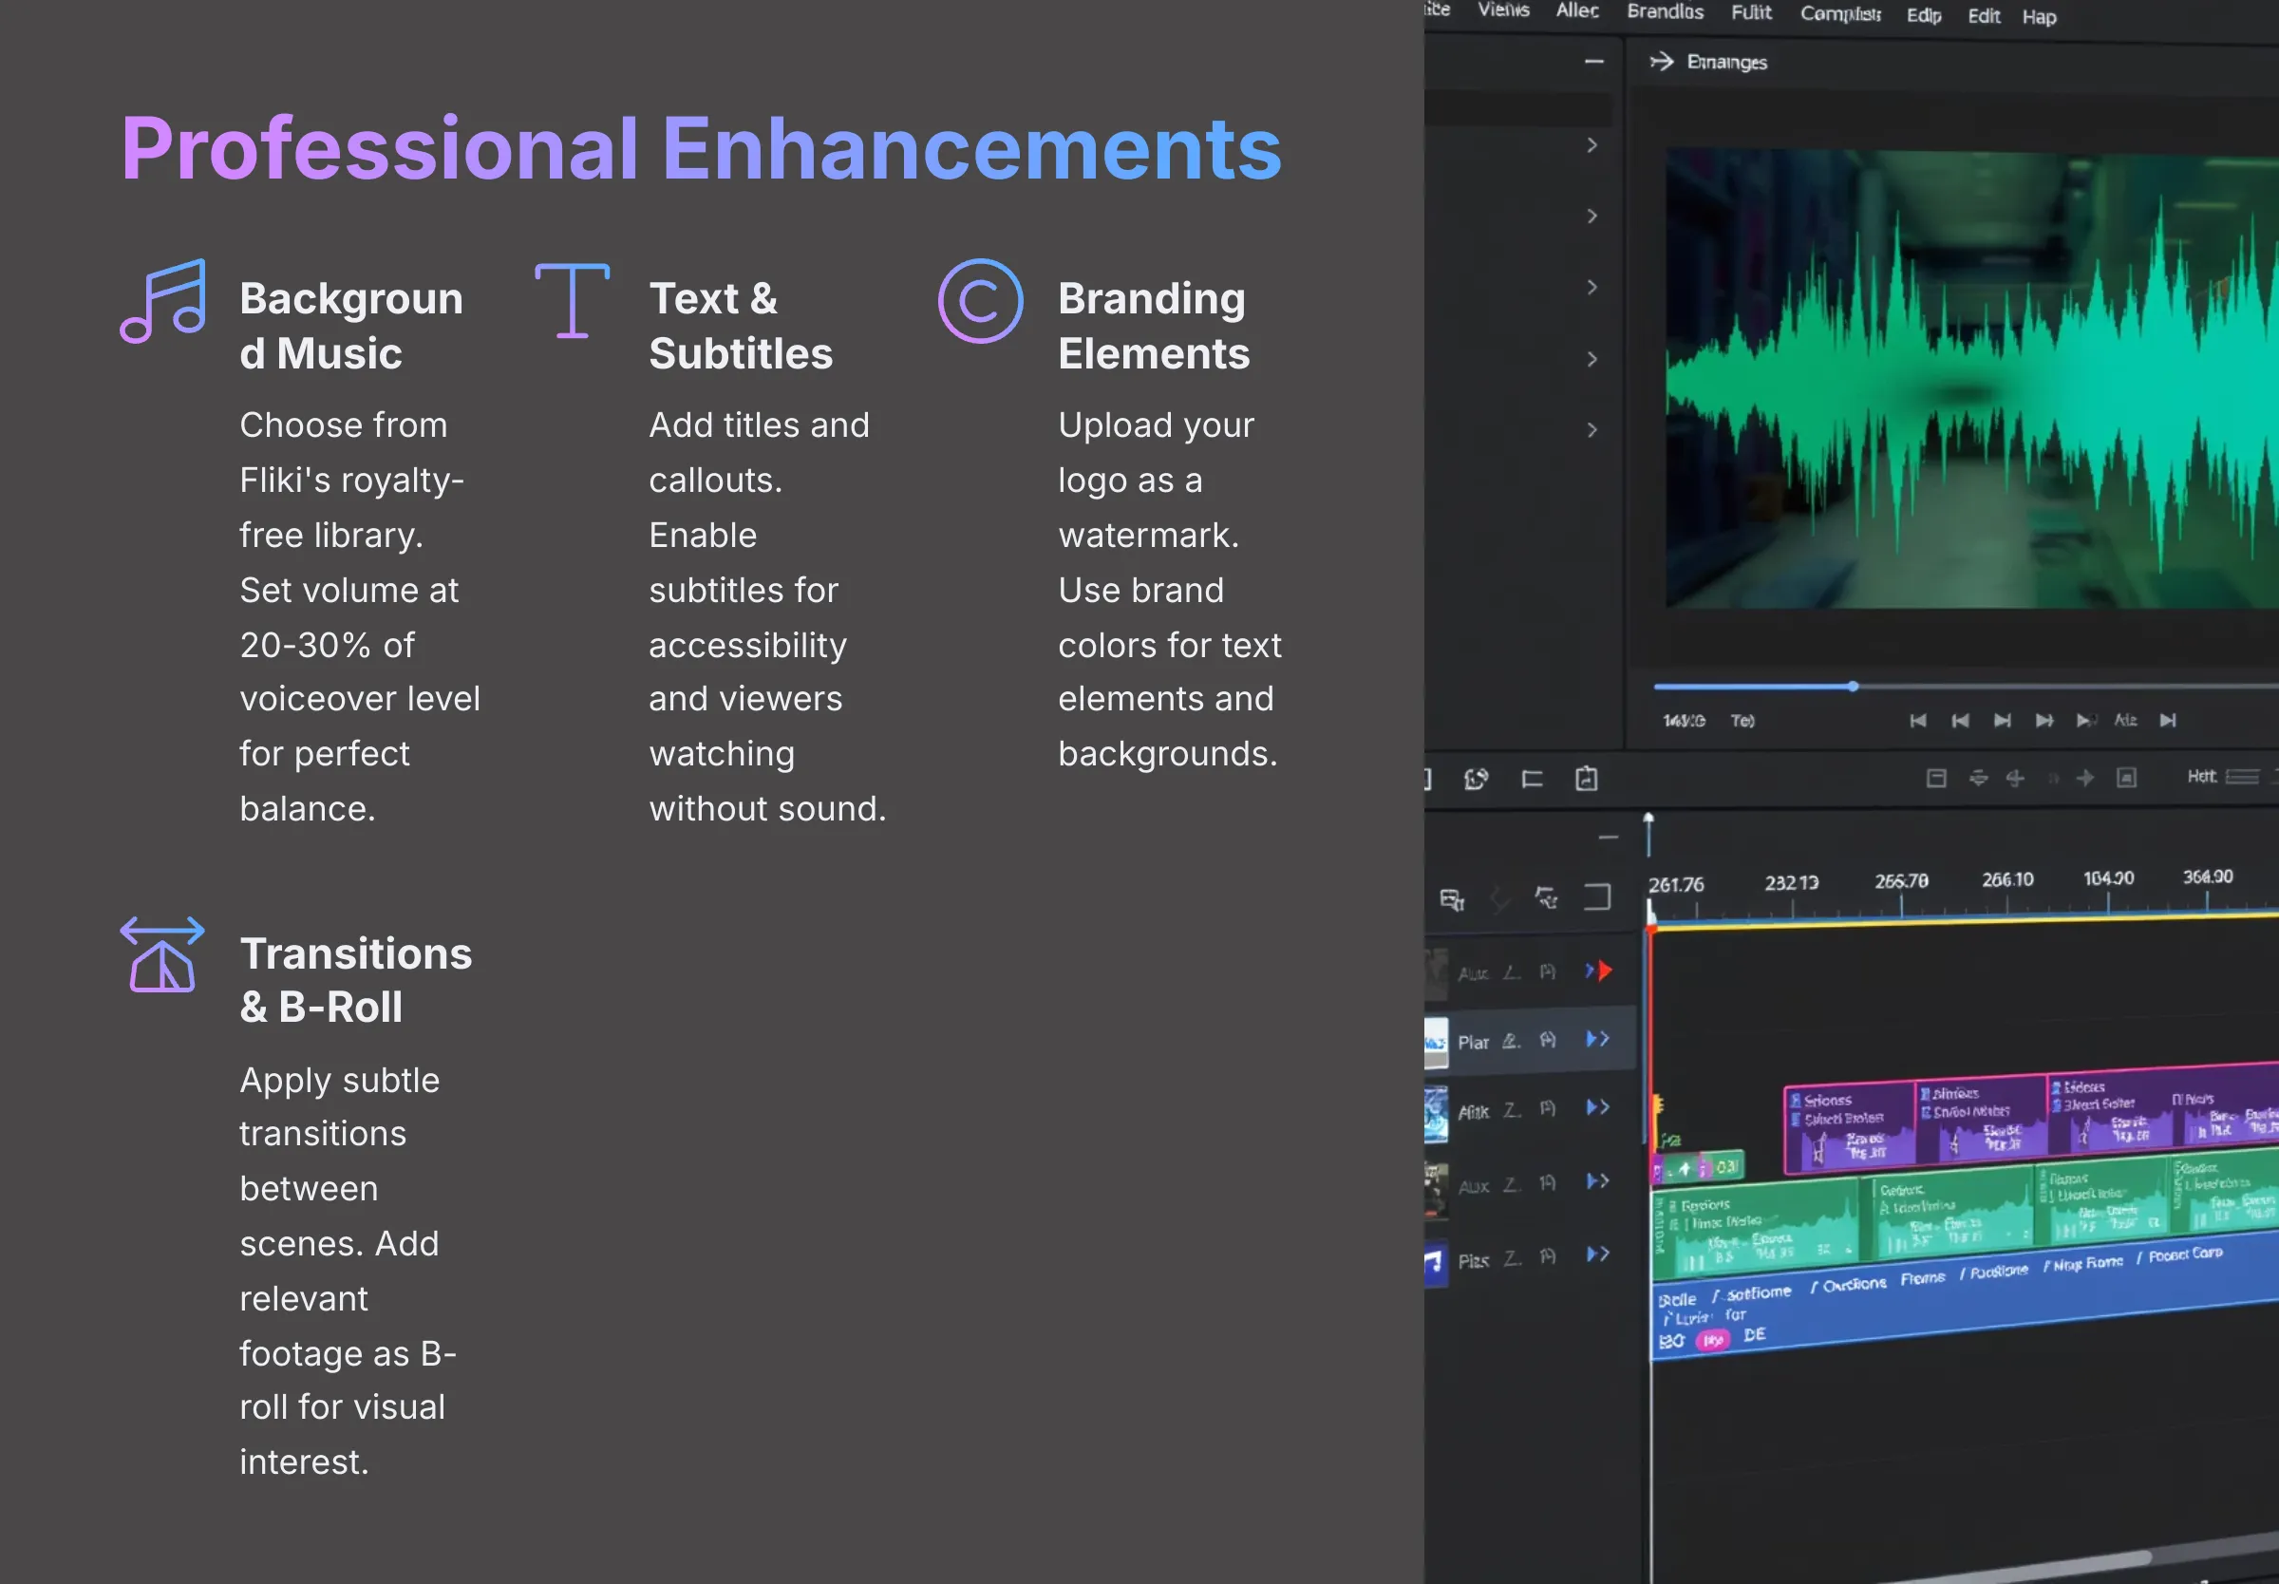Click the 261.76 label on the ruler
The width and height of the screenshot is (2279, 1584).
click(x=1676, y=885)
